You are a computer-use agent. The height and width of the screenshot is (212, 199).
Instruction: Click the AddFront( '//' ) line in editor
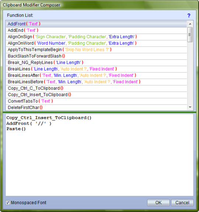click(x=29, y=124)
